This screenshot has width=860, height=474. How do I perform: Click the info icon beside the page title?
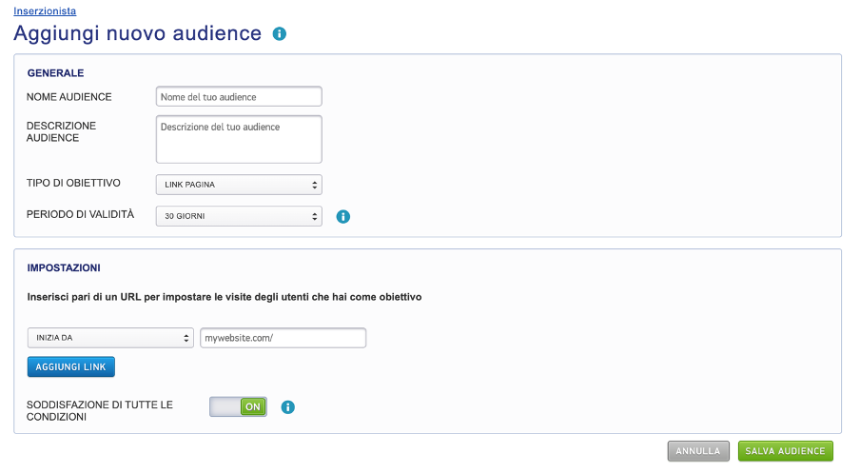pyautogui.click(x=279, y=34)
